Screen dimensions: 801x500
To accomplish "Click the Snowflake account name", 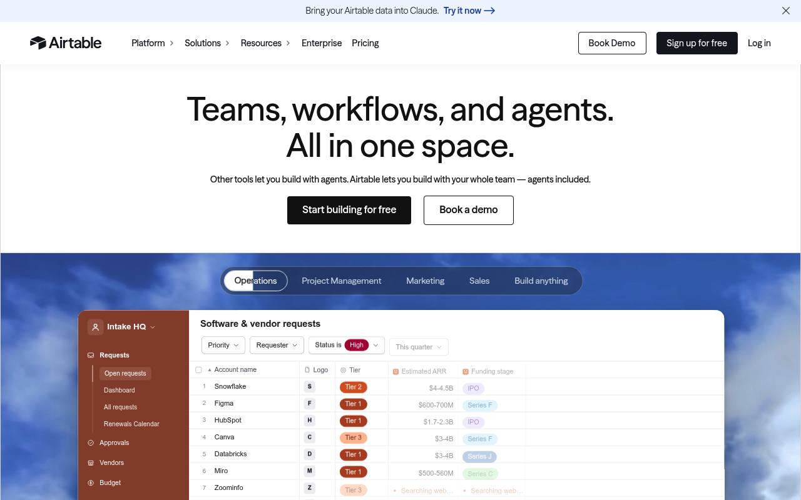I will point(230,386).
